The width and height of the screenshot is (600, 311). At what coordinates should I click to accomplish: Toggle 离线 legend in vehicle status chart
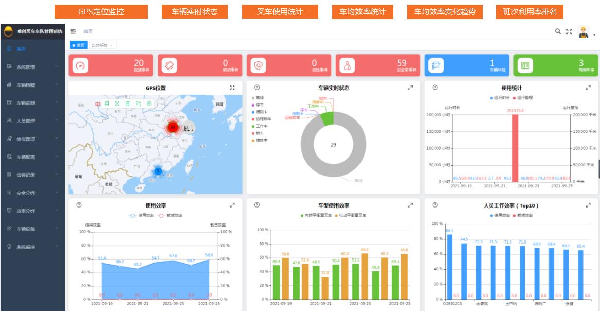pyautogui.click(x=258, y=98)
